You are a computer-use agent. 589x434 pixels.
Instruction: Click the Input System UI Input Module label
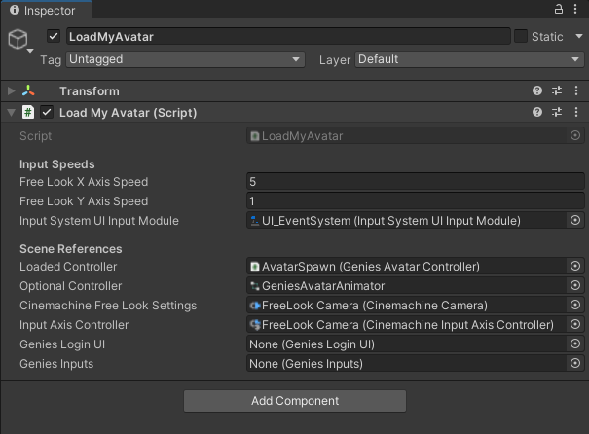click(x=99, y=221)
